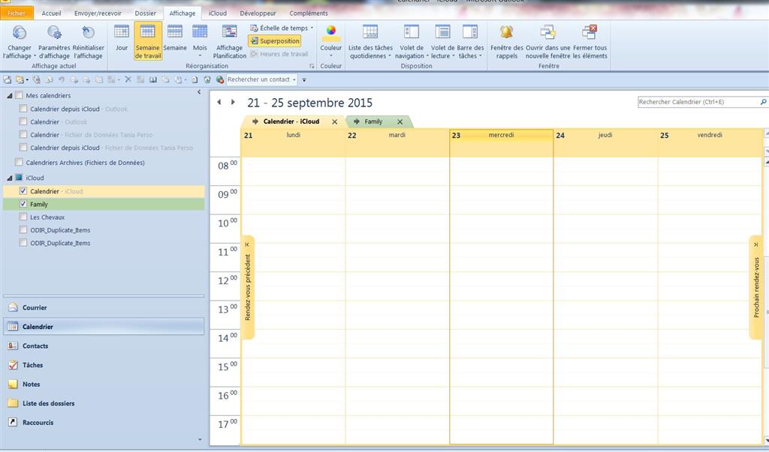
Task: Open Courrier mail module
Action: pyautogui.click(x=104, y=307)
